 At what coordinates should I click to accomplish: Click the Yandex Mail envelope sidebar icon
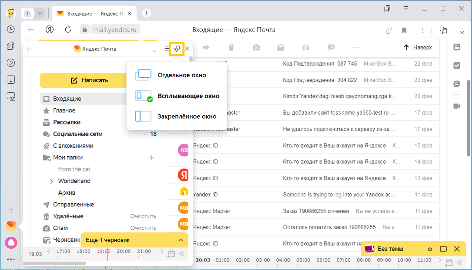click(x=11, y=226)
